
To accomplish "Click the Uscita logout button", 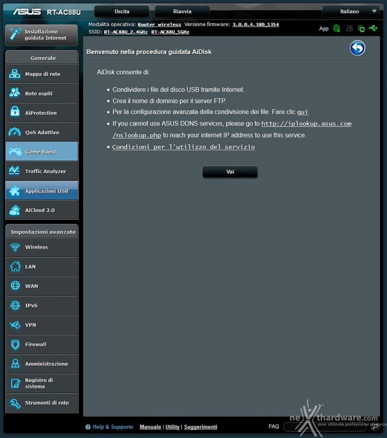I will pyautogui.click(x=121, y=12).
